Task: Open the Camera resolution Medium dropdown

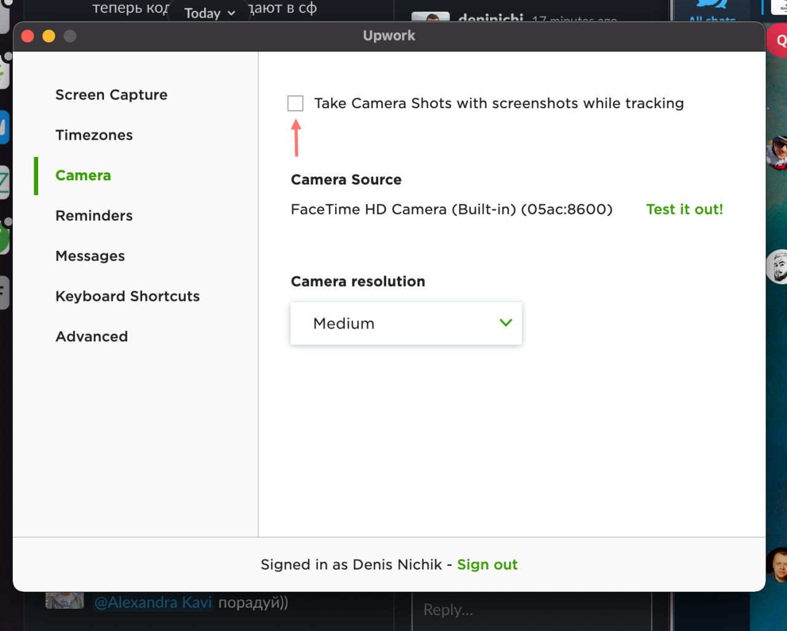Action: pyautogui.click(x=406, y=323)
